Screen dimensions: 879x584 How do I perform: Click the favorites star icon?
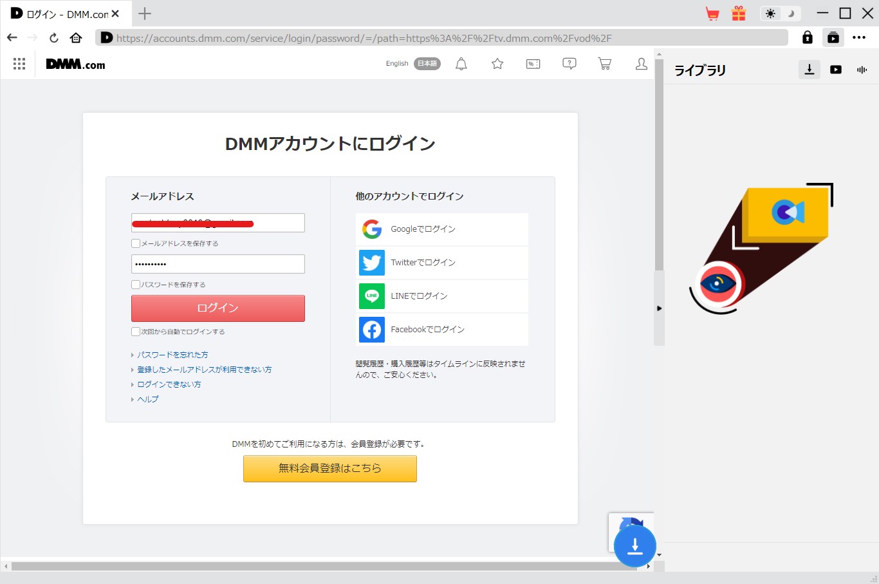click(x=497, y=64)
